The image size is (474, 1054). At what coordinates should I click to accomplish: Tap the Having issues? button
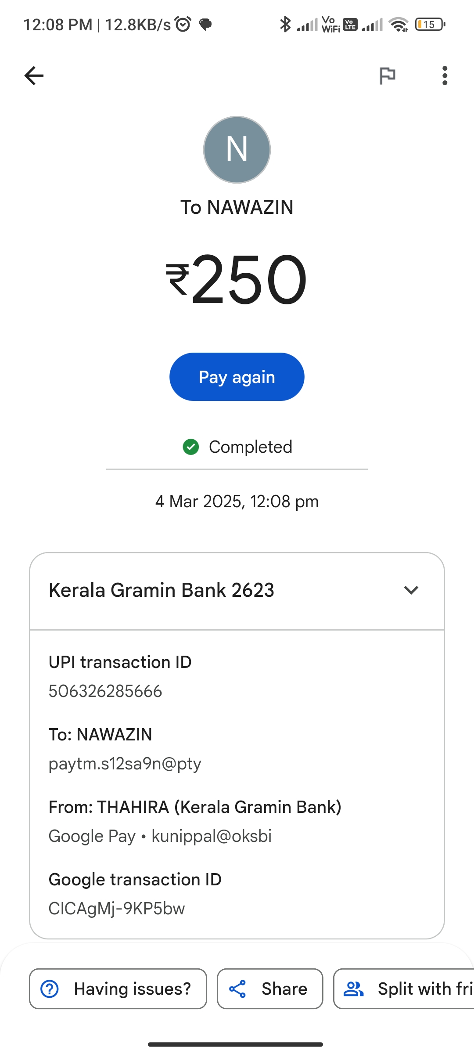[118, 989]
